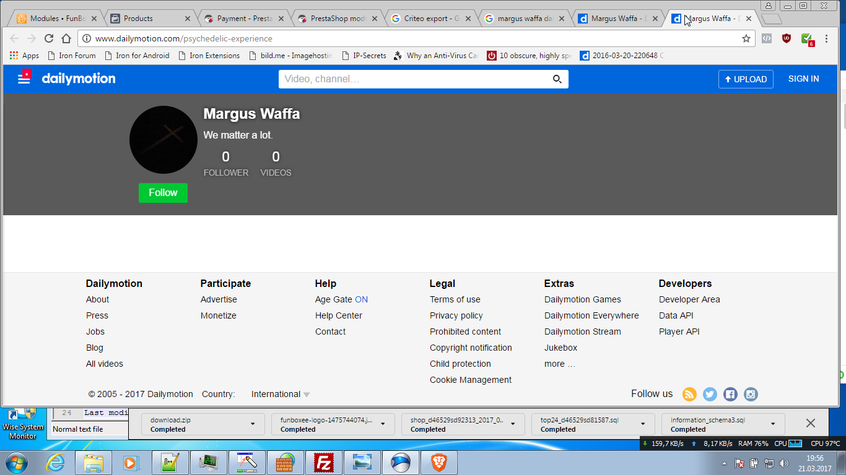
Task: Open the Dailymotion Twitter icon
Action: pyautogui.click(x=710, y=394)
